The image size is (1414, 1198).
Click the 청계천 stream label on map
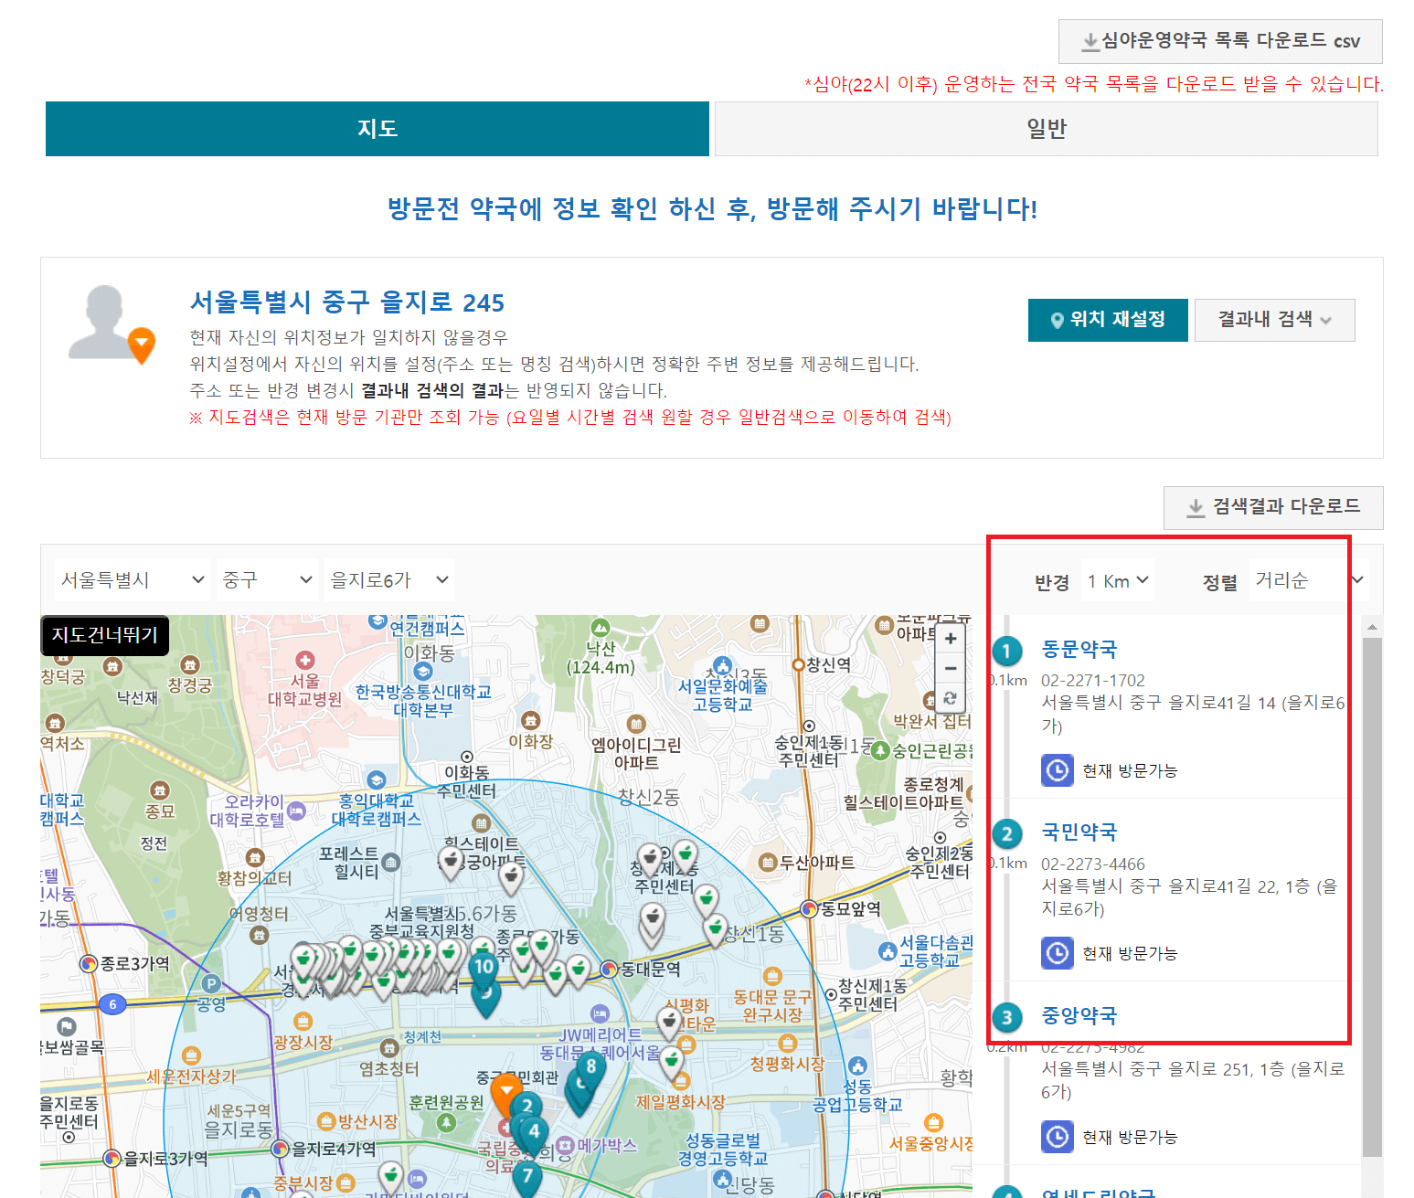(422, 1037)
